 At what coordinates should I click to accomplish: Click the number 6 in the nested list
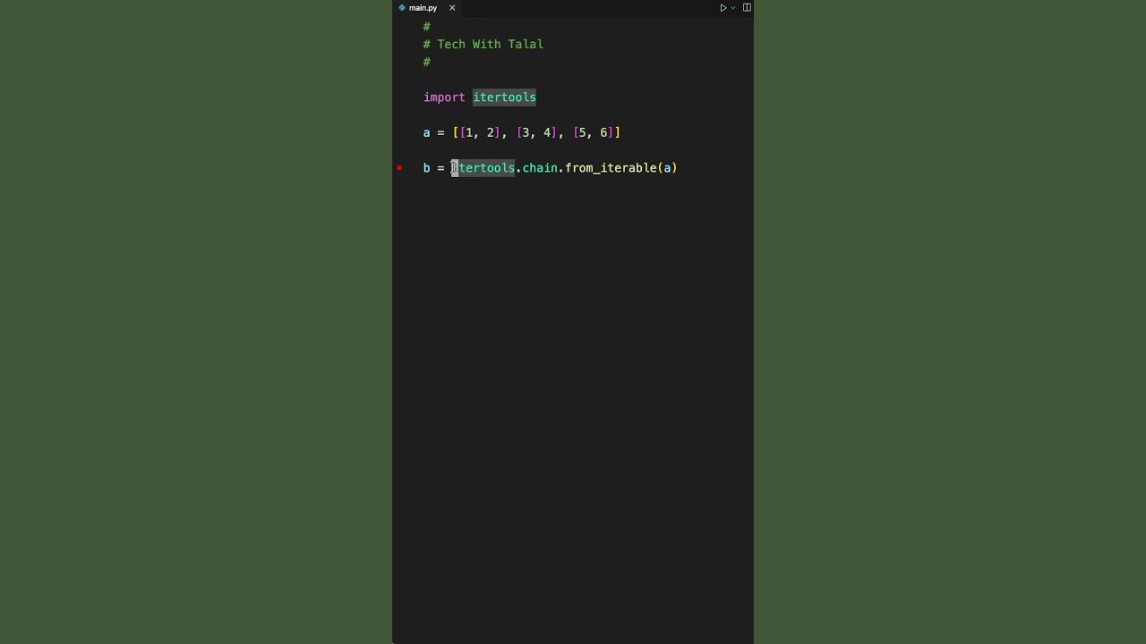[603, 132]
